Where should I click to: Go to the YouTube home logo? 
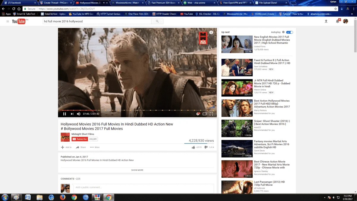[19, 21]
